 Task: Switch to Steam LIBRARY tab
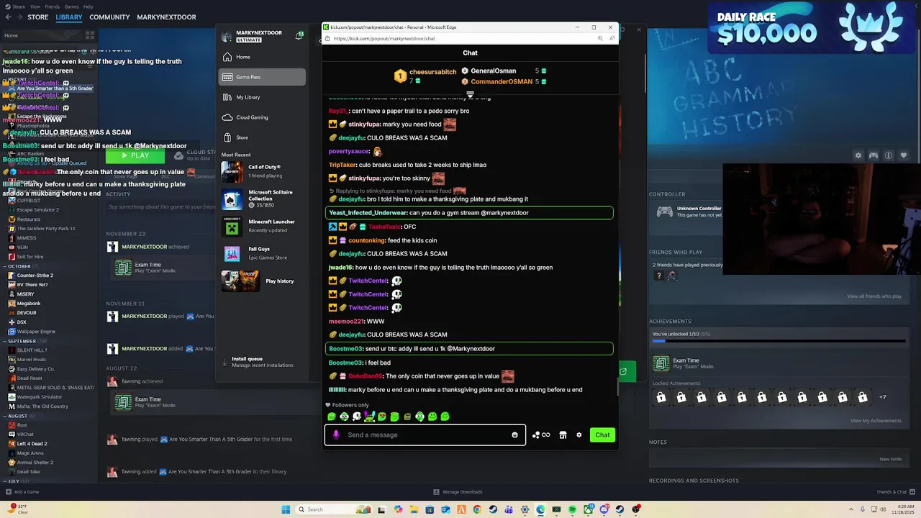pos(69,17)
